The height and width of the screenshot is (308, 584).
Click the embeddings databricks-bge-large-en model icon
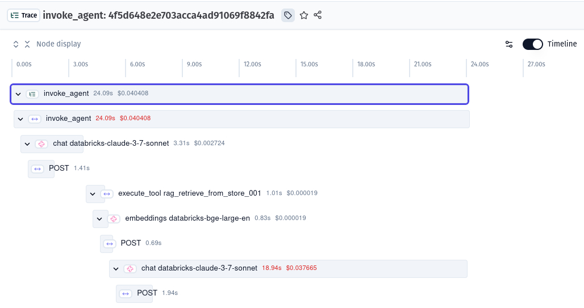tap(114, 218)
